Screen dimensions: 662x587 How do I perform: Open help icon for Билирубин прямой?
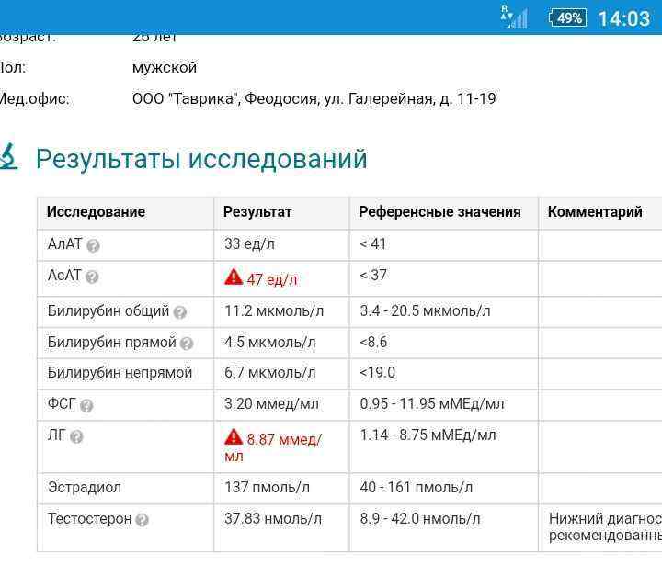[x=187, y=344]
